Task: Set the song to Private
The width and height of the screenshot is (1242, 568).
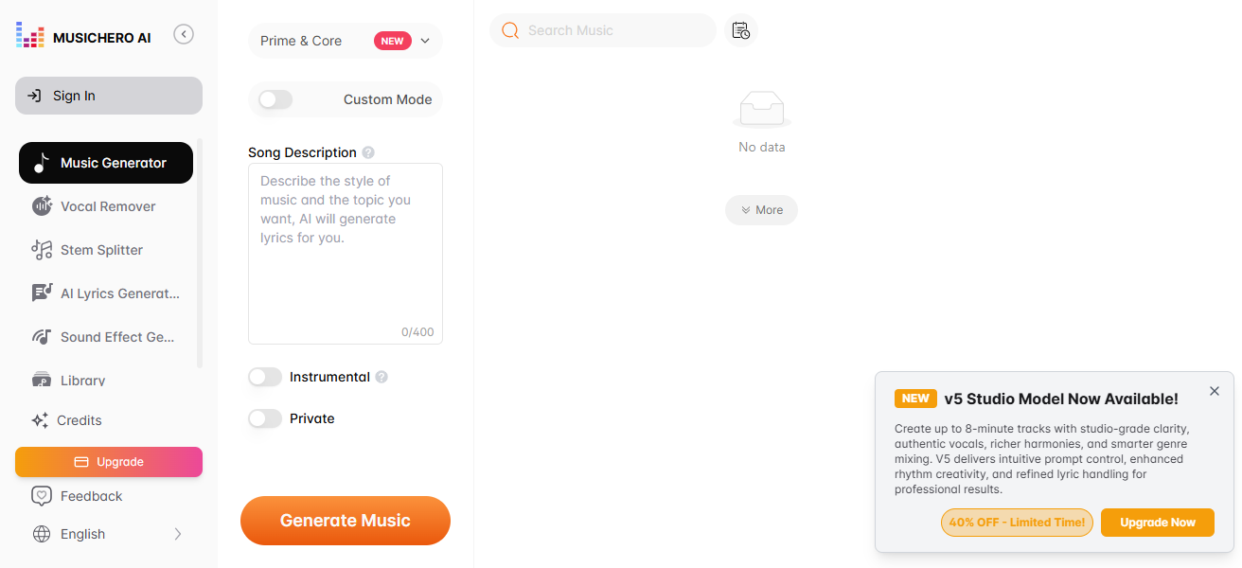Action: pos(264,418)
